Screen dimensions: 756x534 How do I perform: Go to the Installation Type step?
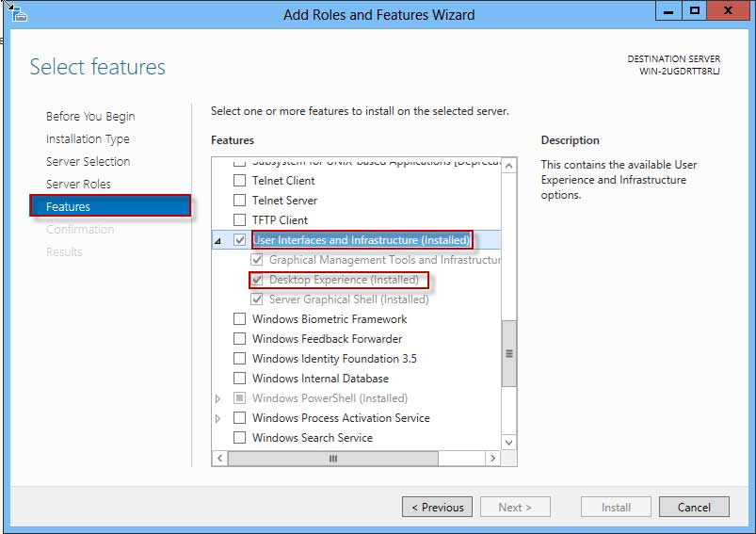(x=88, y=139)
